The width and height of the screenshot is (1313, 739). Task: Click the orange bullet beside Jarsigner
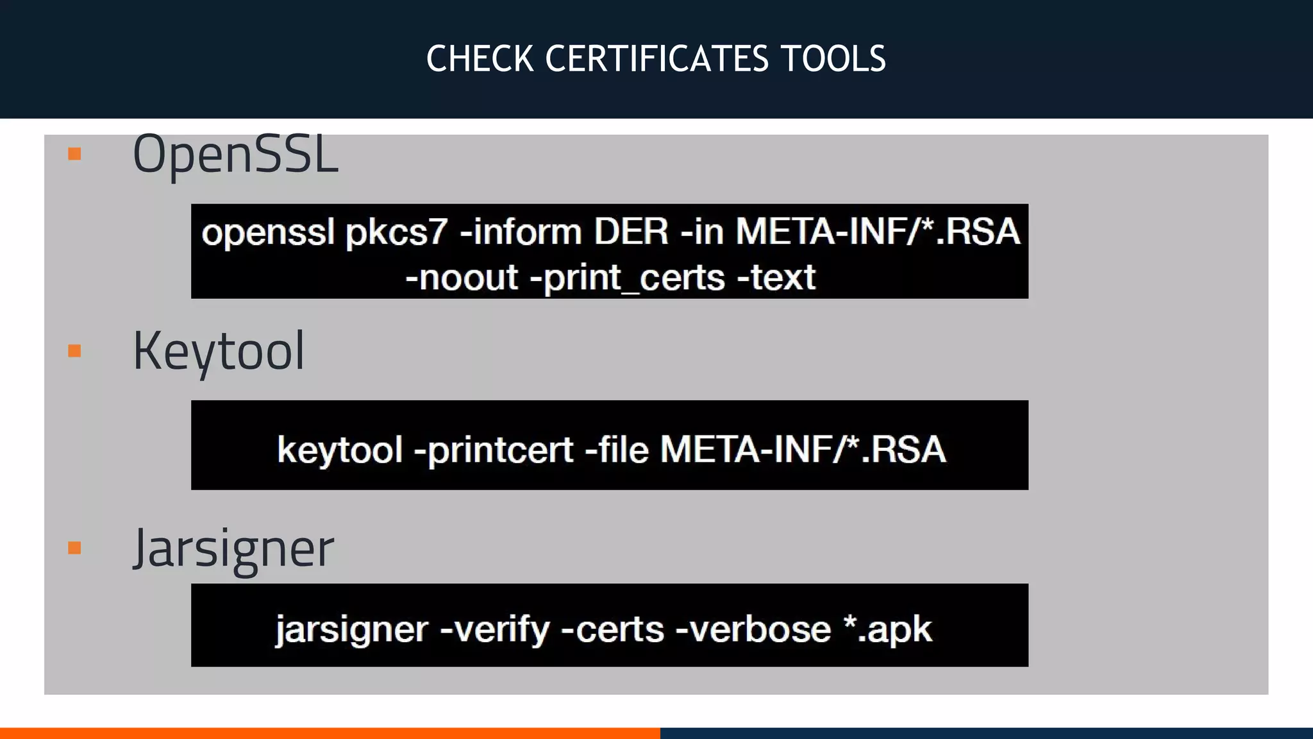[74, 548]
